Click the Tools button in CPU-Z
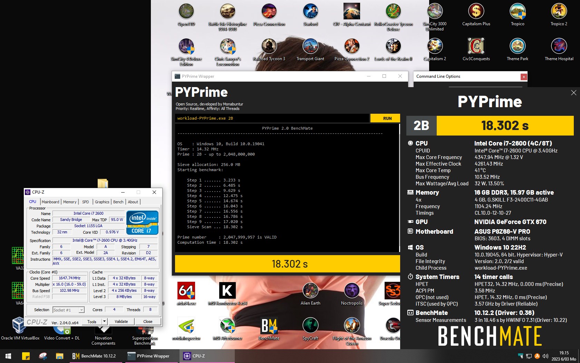This screenshot has height=363, width=580. 92,322
